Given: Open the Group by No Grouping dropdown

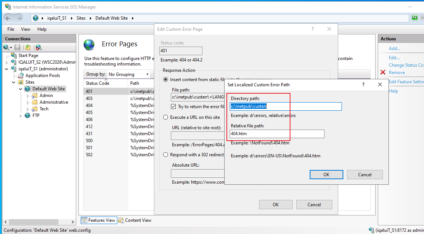Looking at the screenshot, I should coord(129,74).
